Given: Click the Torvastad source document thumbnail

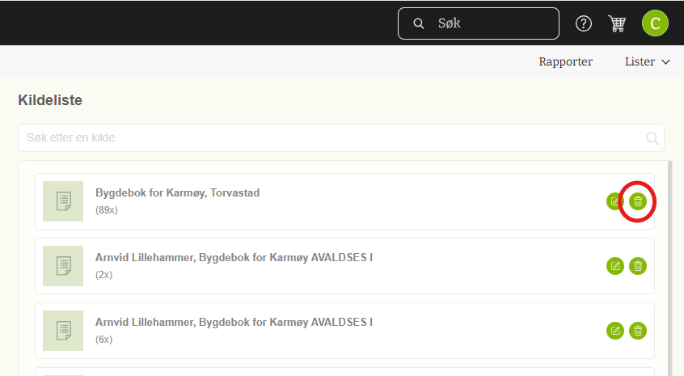Looking at the screenshot, I should [63, 201].
